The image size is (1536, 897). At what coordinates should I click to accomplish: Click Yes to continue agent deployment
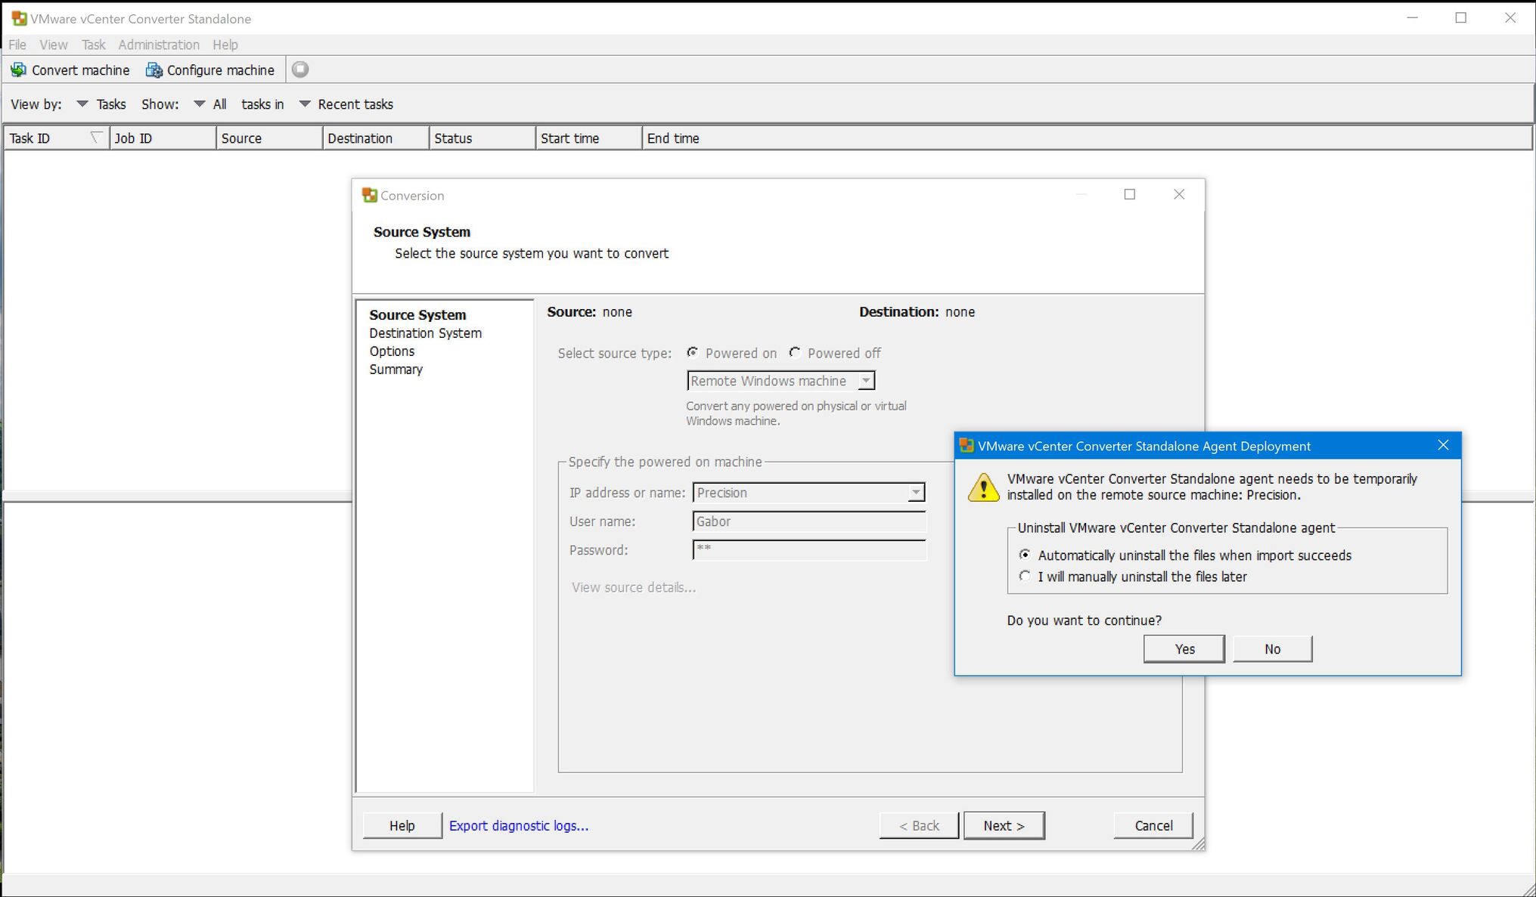coord(1184,649)
